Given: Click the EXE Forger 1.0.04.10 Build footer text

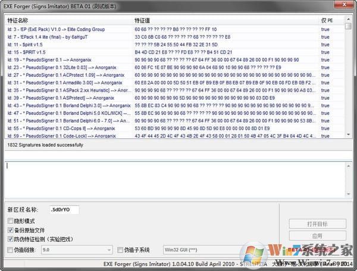Looking at the screenshot, I should (x=185, y=264).
